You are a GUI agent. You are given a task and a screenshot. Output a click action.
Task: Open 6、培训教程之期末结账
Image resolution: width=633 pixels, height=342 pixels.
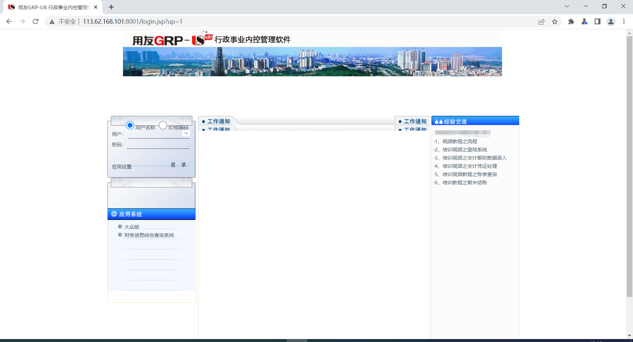[461, 182]
